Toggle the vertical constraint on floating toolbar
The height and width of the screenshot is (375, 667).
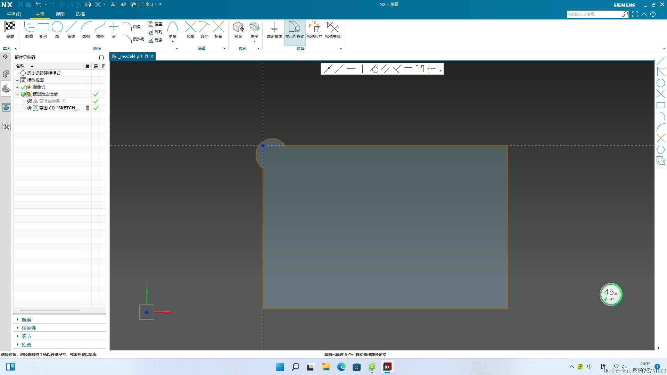362,69
